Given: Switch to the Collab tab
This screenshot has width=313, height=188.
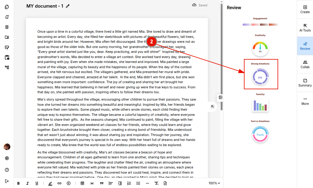Looking at the screenshot, I should (305, 64).
